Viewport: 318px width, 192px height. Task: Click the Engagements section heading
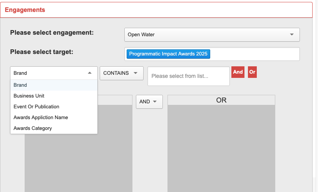click(25, 10)
